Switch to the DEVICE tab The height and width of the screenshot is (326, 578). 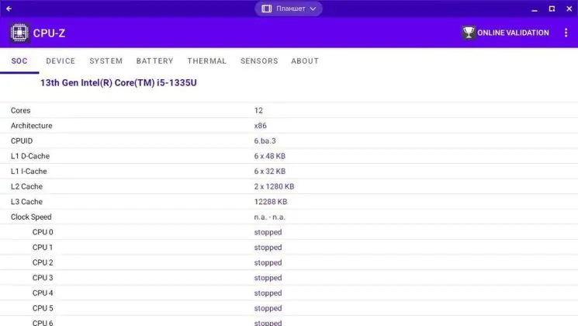61,61
